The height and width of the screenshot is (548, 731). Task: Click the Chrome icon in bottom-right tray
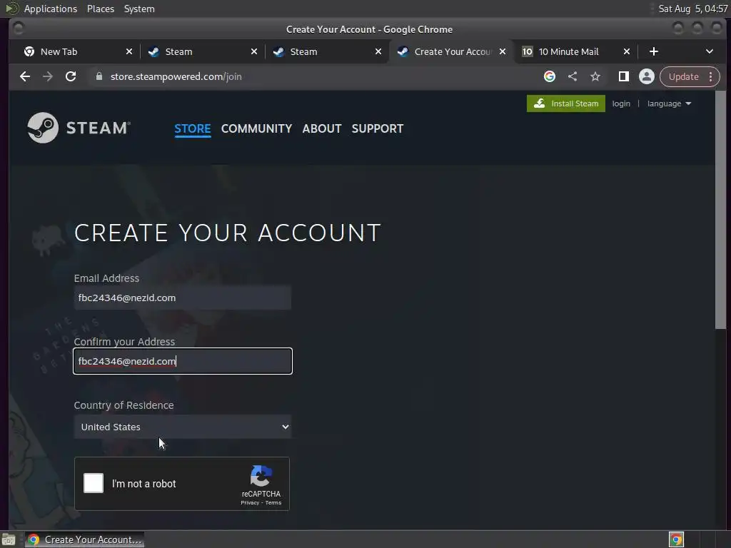point(677,539)
